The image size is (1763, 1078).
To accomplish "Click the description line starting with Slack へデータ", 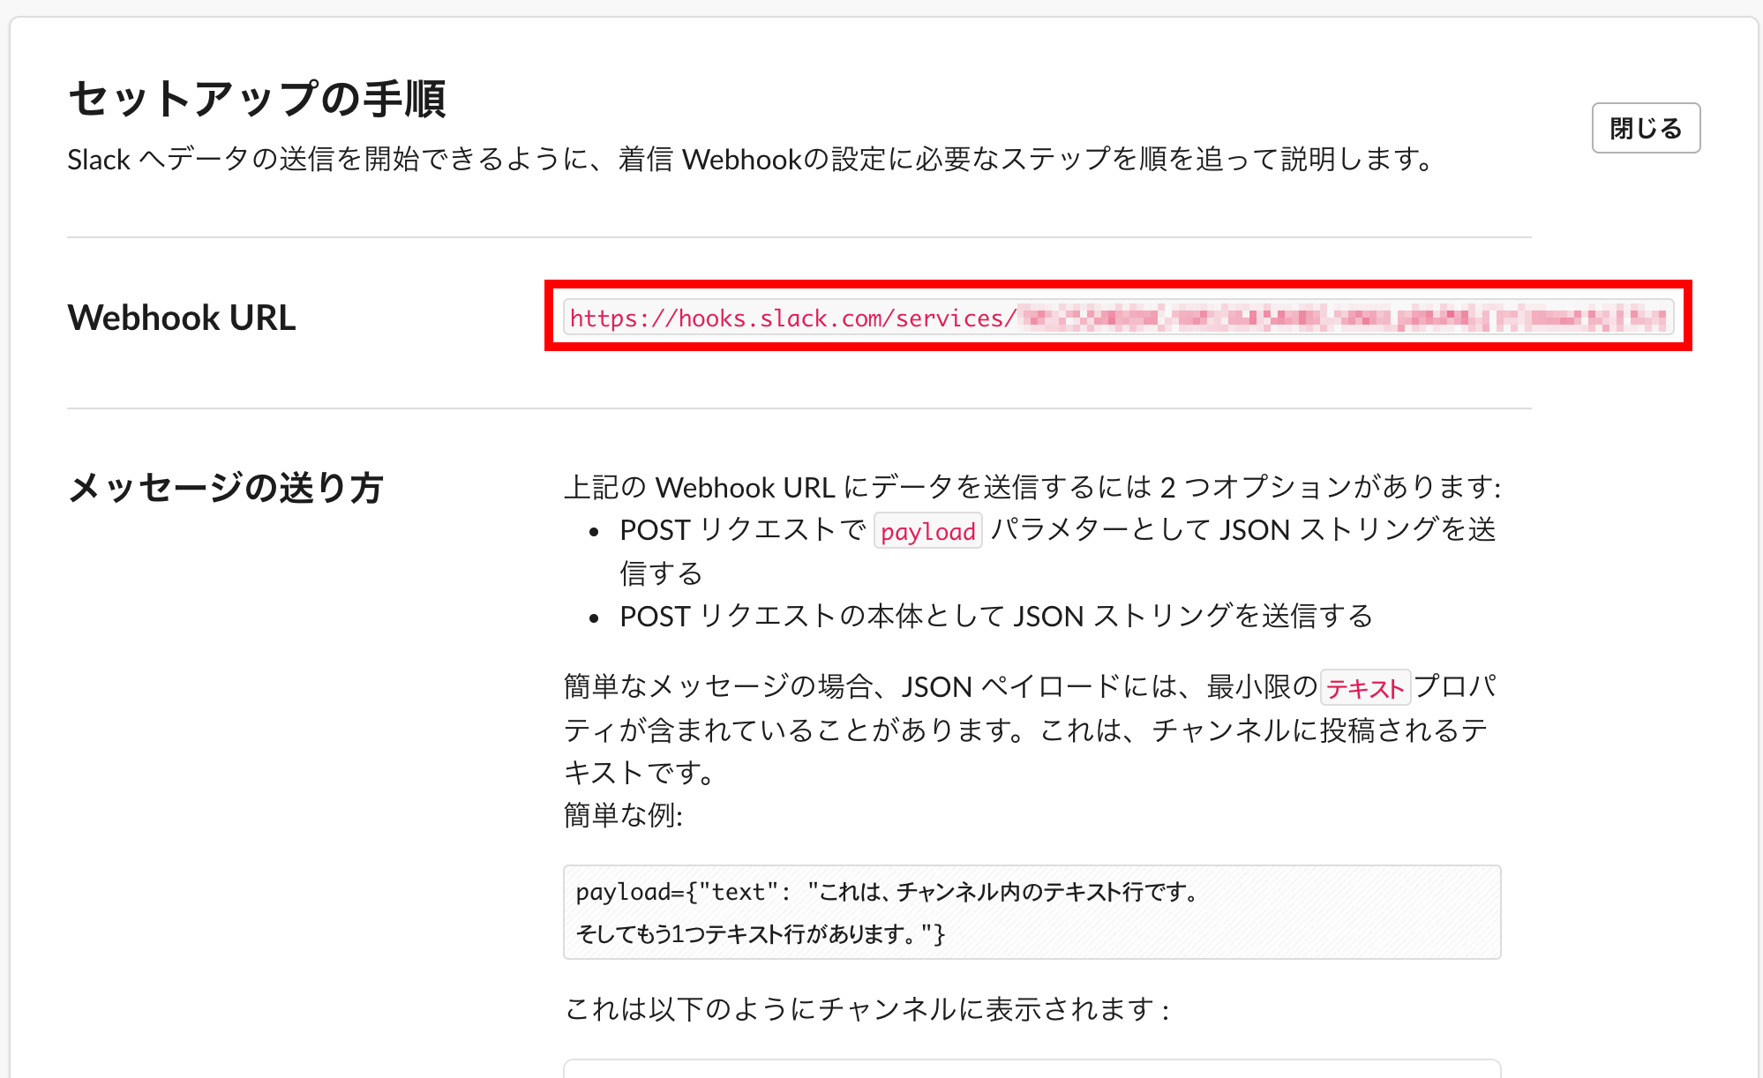I will coord(750,160).
